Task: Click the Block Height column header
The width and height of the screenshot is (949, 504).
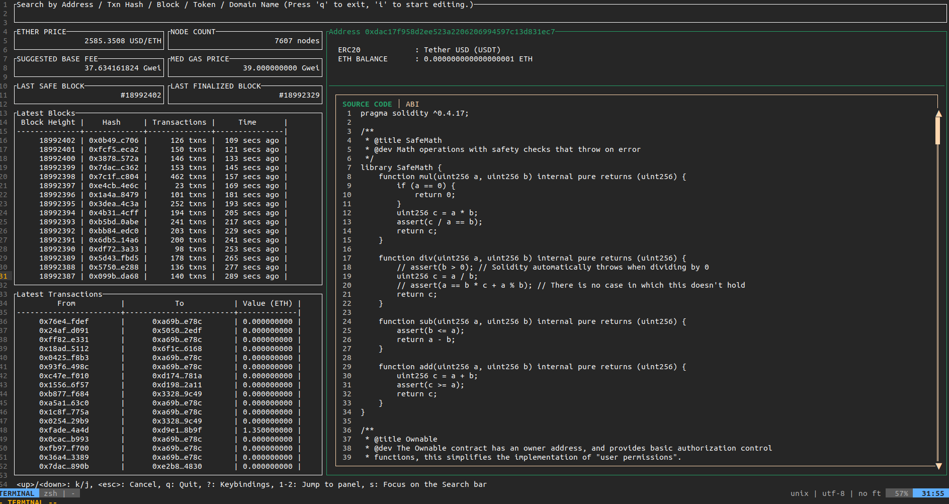Action: pos(48,122)
